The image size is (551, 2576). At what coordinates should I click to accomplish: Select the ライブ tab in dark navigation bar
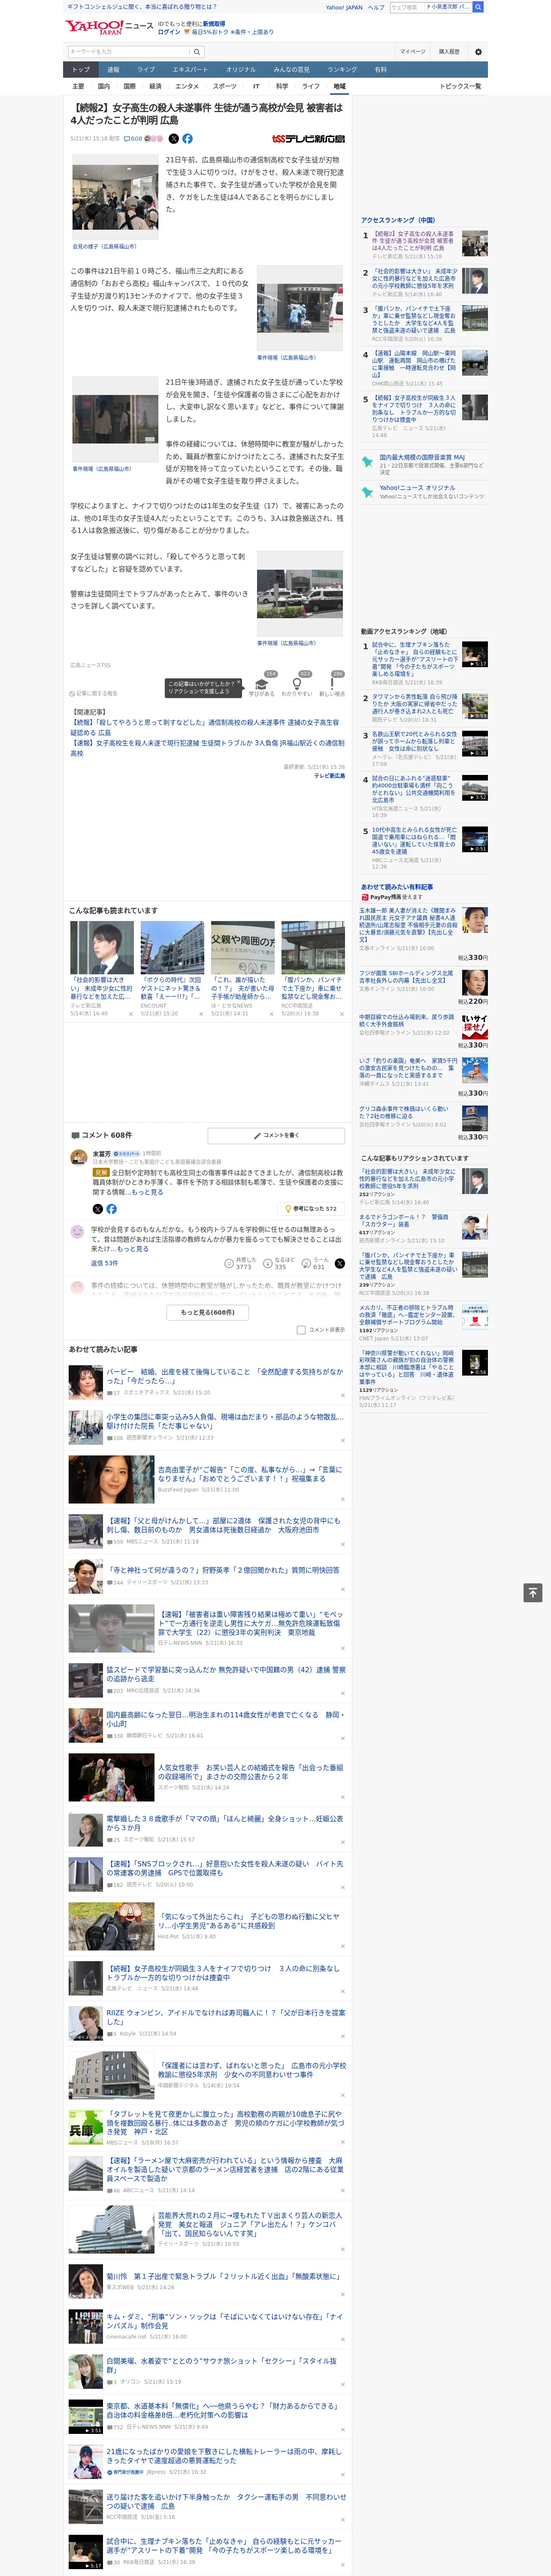pos(146,70)
